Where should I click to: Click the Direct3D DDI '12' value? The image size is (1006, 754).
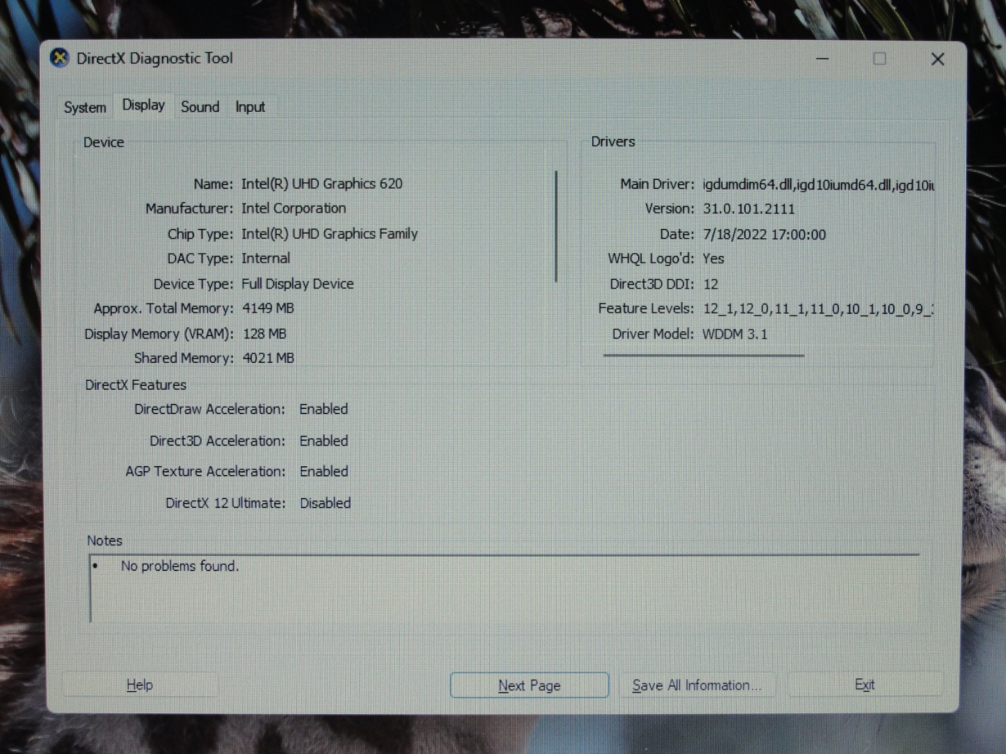[710, 284]
